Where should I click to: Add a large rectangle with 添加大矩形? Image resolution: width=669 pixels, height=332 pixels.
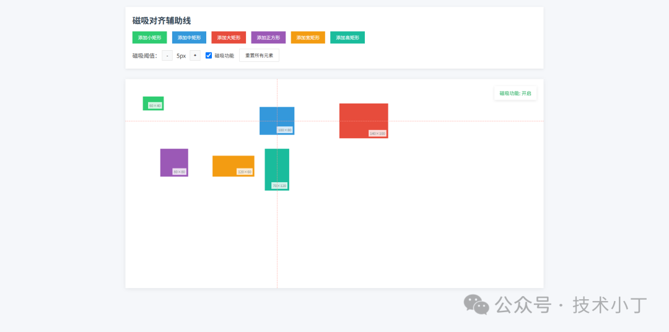[x=229, y=38]
